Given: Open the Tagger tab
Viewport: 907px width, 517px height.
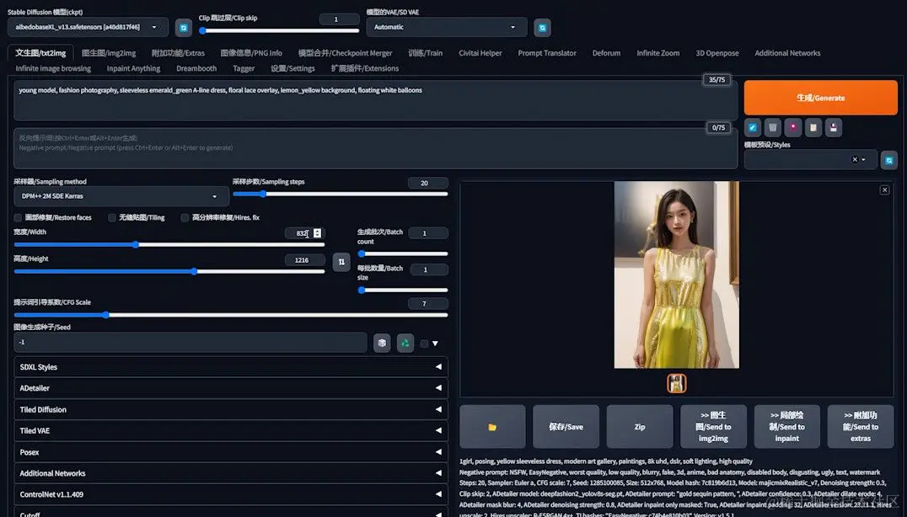Looking at the screenshot, I should pyautogui.click(x=244, y=69).
